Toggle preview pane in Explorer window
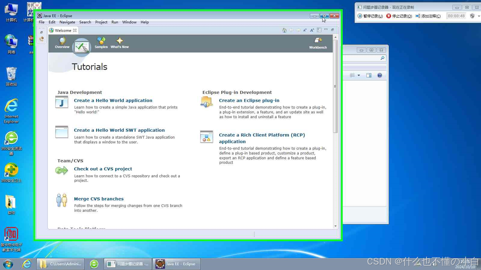The height and width of the screenshot is (270, 481). click(369, 75)
